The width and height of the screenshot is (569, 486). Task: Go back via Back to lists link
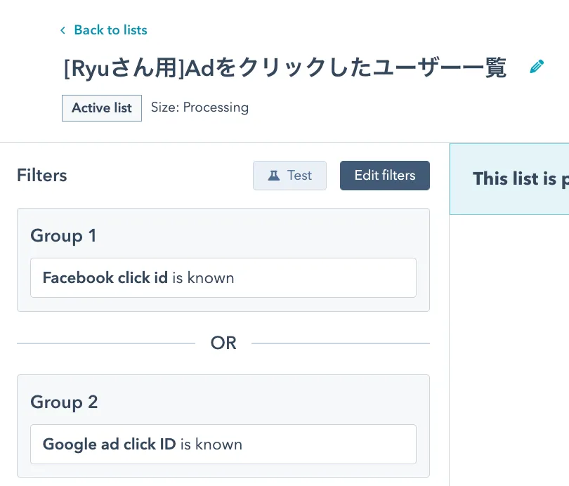click(x=110, y=30)
